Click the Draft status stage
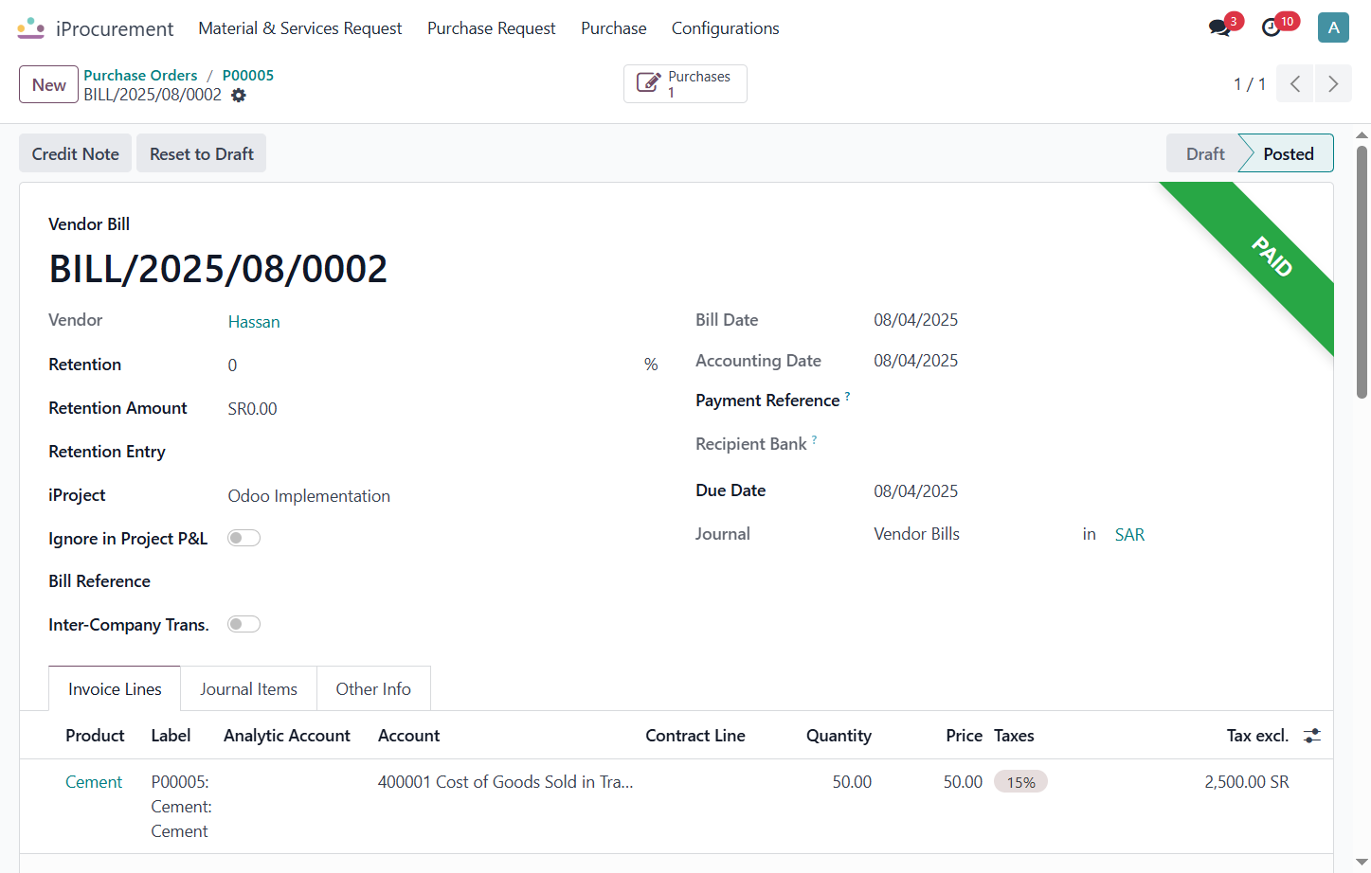Screen dimensions: 1371x873 pos(1205,153)
